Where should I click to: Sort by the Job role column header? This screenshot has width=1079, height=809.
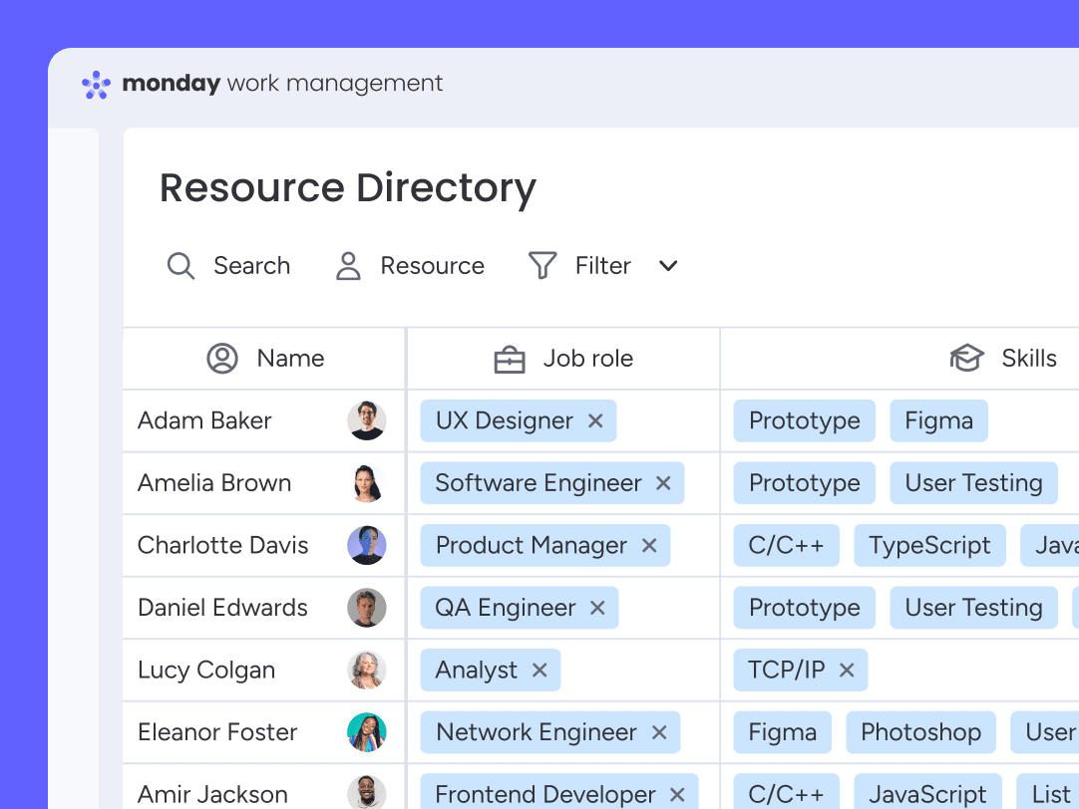(587, 359)
